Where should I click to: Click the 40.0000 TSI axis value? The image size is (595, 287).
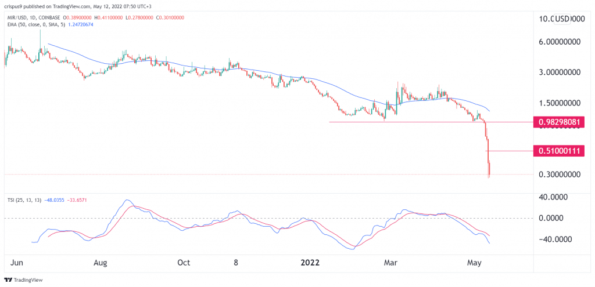(552, 197)
